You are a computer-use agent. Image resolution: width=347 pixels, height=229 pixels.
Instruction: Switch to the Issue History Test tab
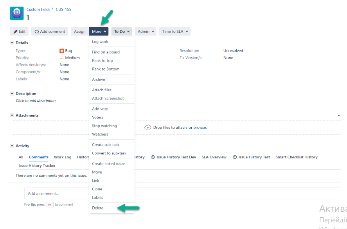click(x=252, y=157)
